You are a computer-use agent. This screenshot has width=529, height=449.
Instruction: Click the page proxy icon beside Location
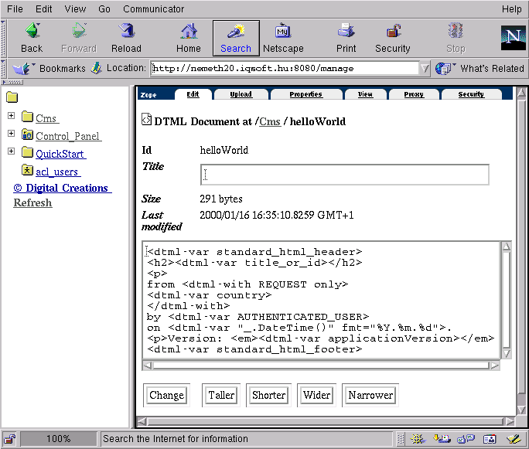[97, 68]
